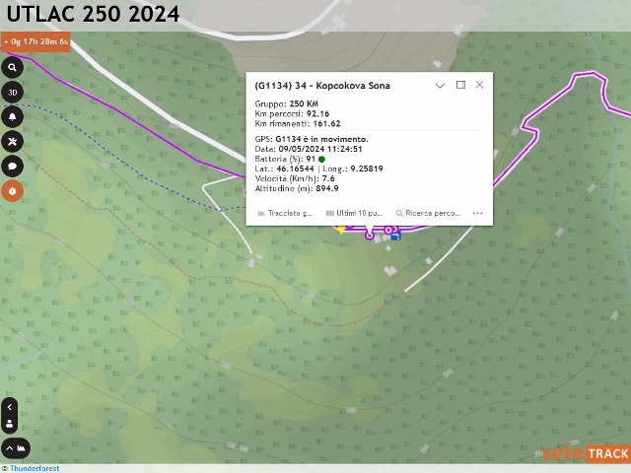Click the yellow waypoint marker on track

(x=341, y=230)
